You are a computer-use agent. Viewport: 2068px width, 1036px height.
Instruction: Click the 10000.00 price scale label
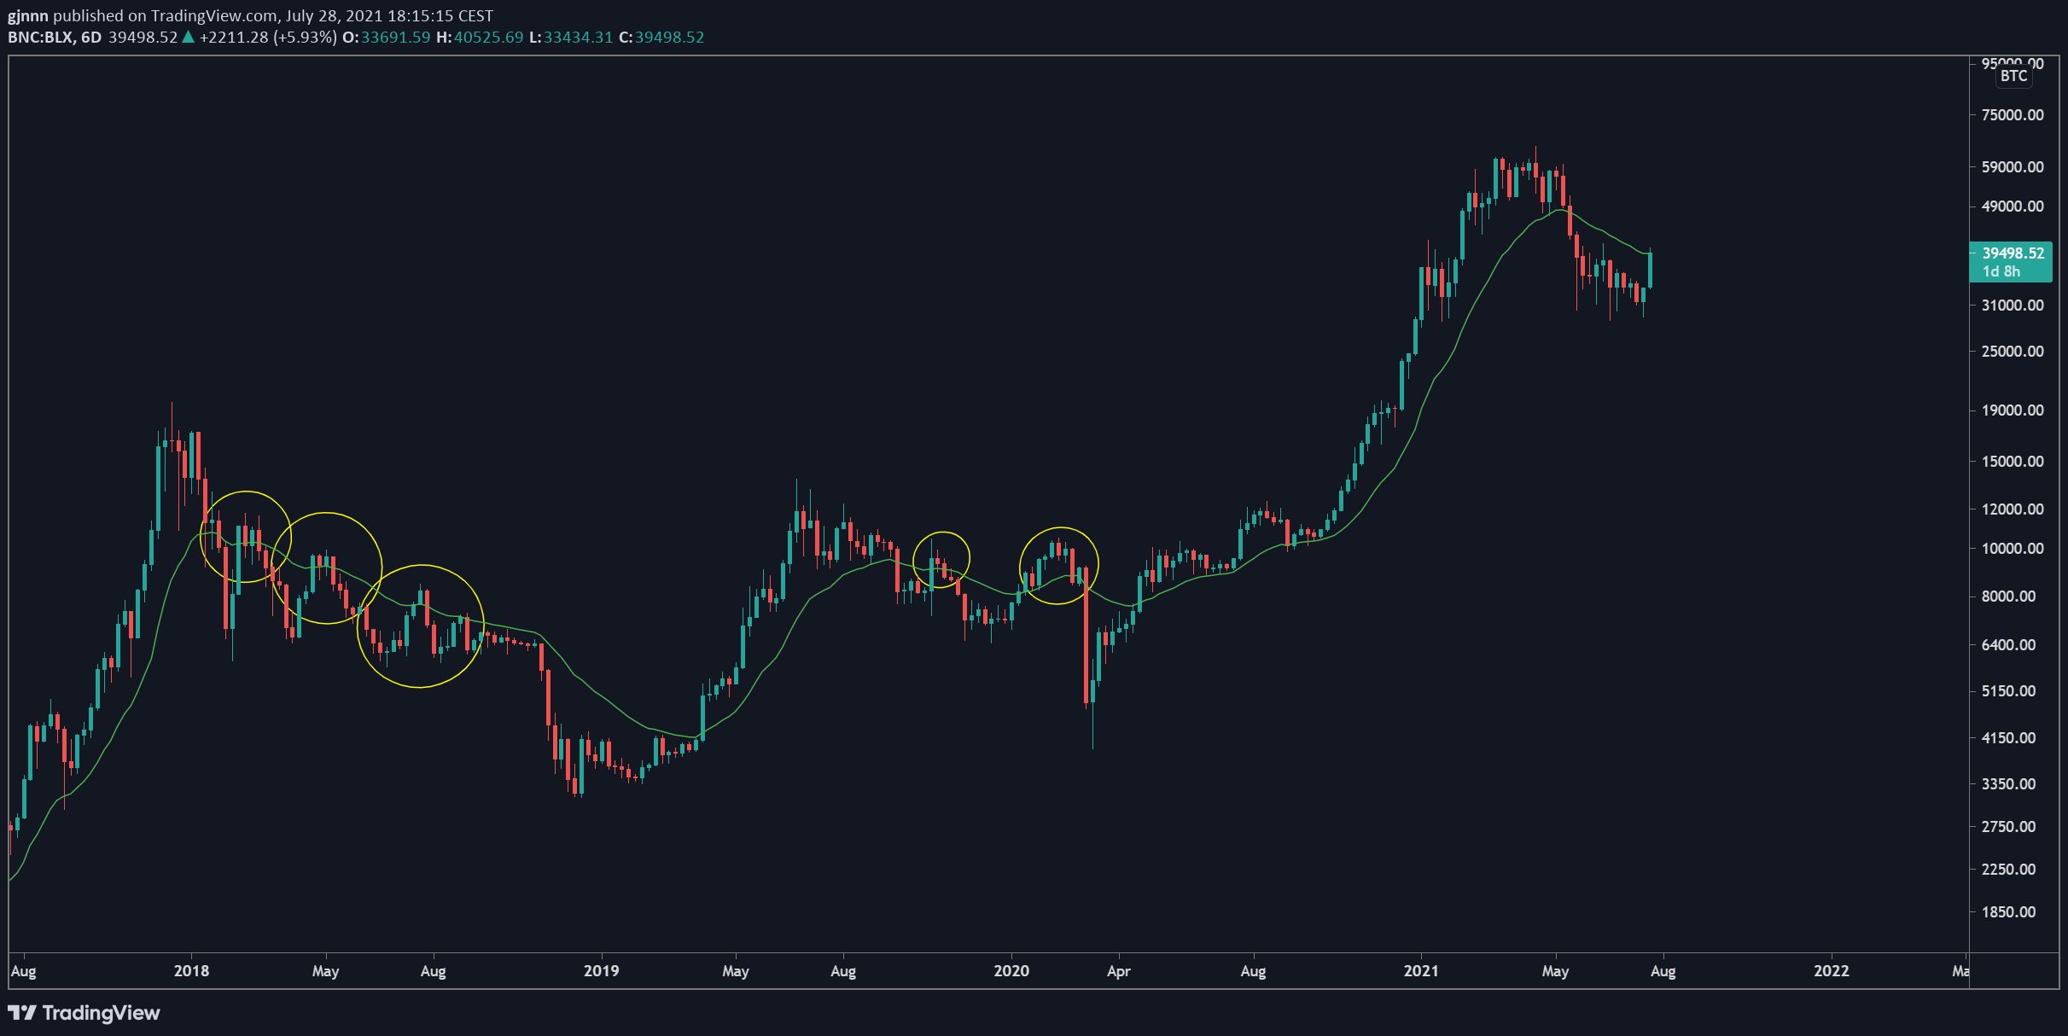coord(2012,548)
